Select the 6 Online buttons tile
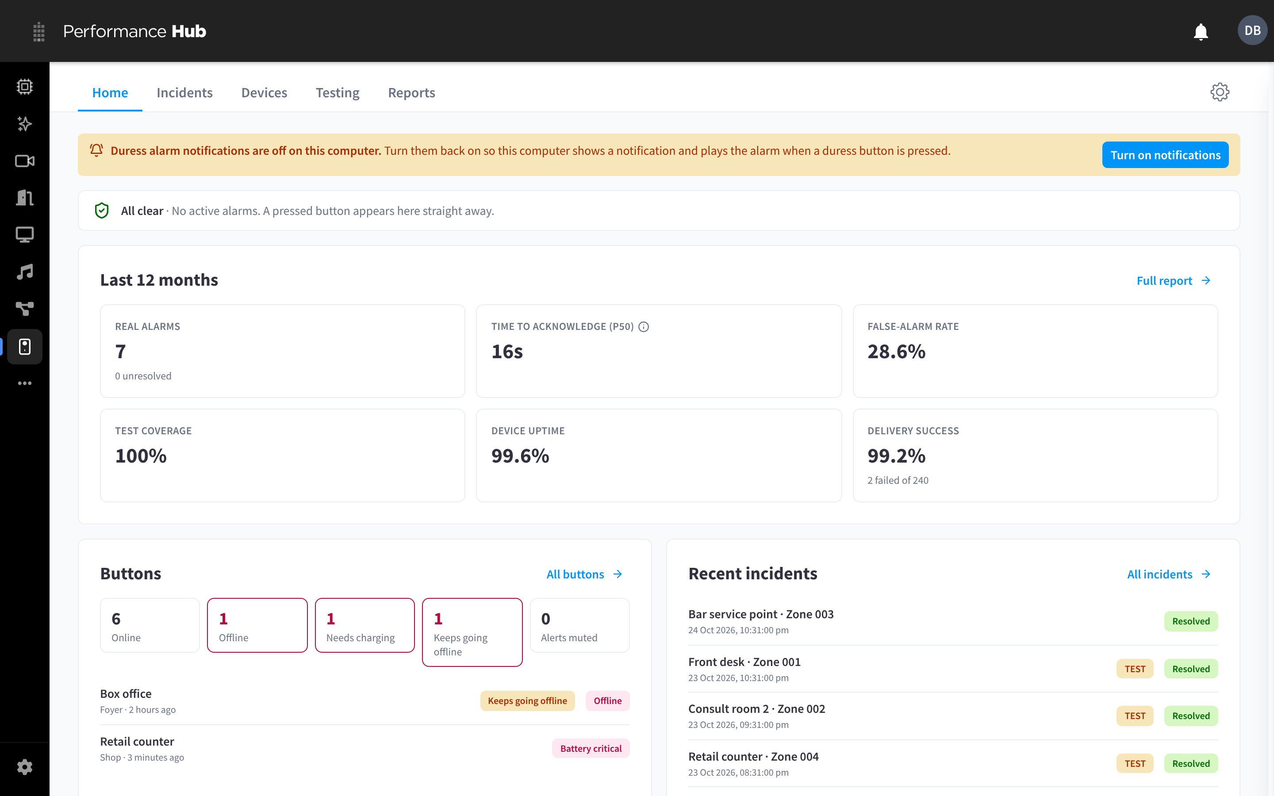Image resolution: width=1274 pixels, height=796 pixels. coord(150,625)
